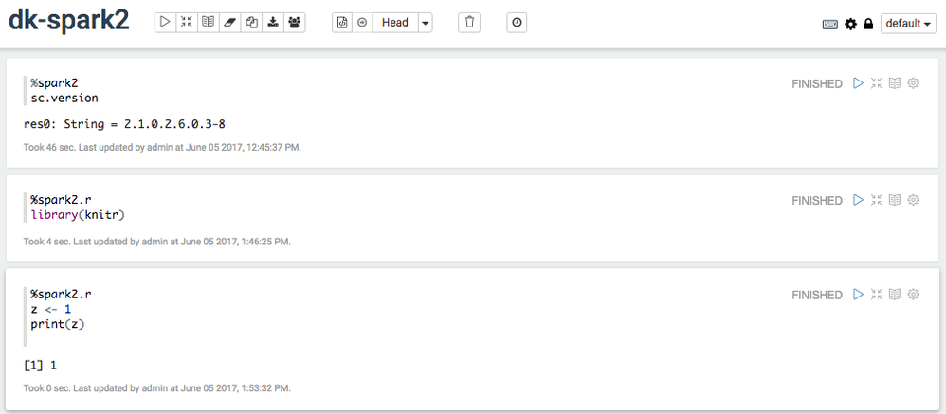Export the note with the download icon

pos(273,22)
